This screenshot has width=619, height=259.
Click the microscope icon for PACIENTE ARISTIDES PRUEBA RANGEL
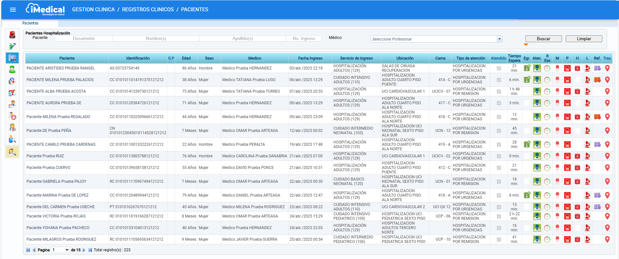coord(587,68)
